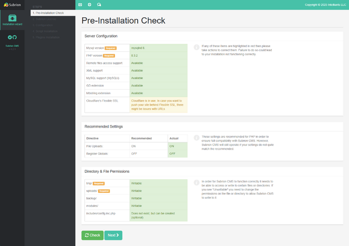Image resolution: width=349 pixels, height=246 pixels.
Task: Click the 'backup/' directory label
Action: tap(91, 198)
